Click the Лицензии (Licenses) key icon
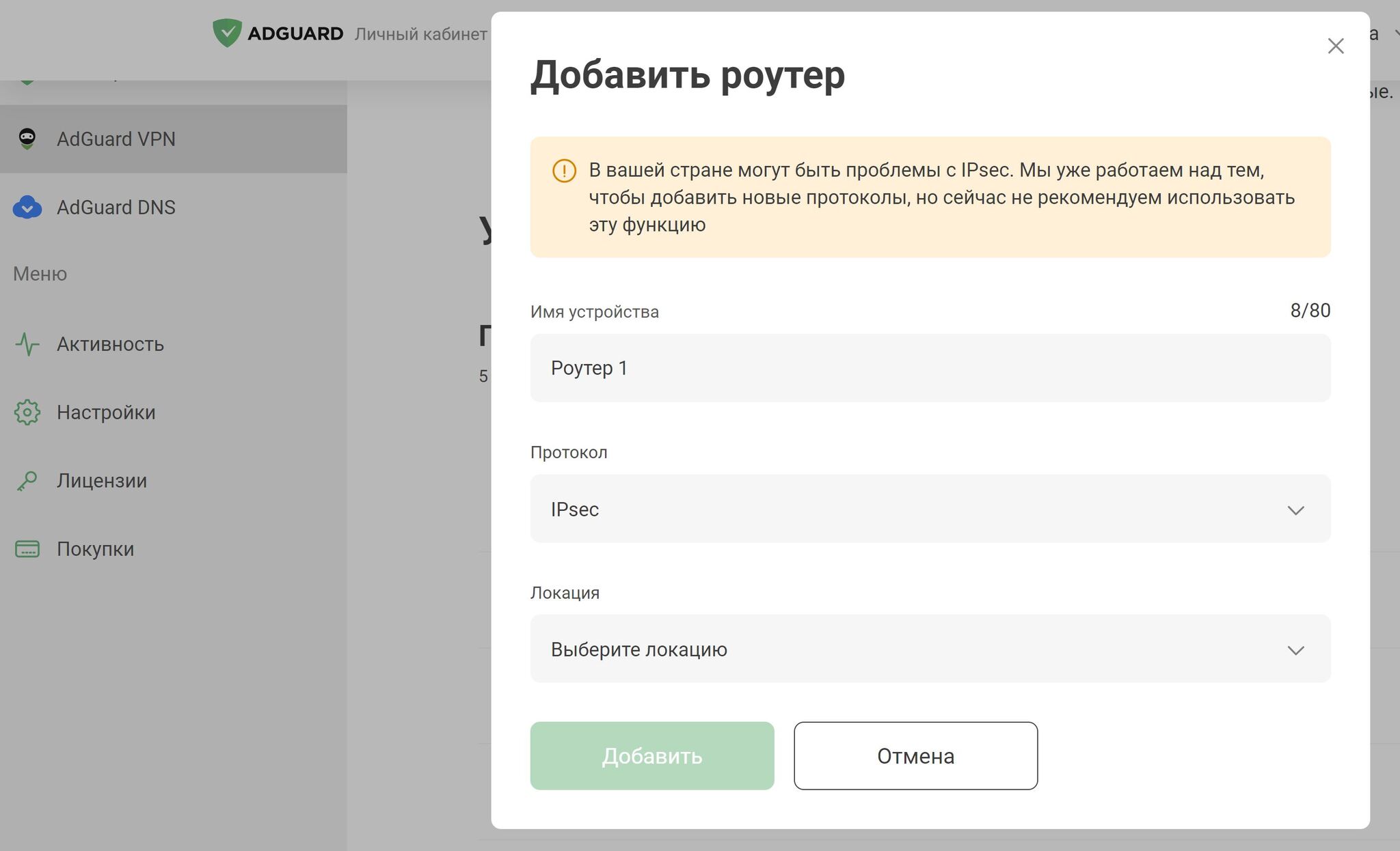Image resolution: width=1400 pixels, height=851 pixels. 27,480
